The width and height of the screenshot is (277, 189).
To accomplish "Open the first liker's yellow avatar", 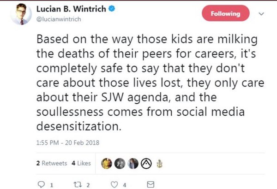I will pos(107,164).
